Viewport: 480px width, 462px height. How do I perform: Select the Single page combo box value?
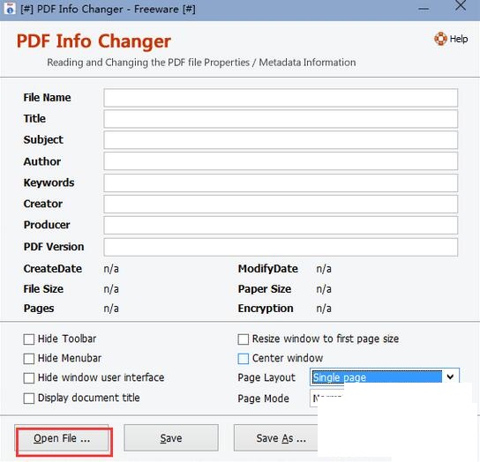[x=377, y=377]
